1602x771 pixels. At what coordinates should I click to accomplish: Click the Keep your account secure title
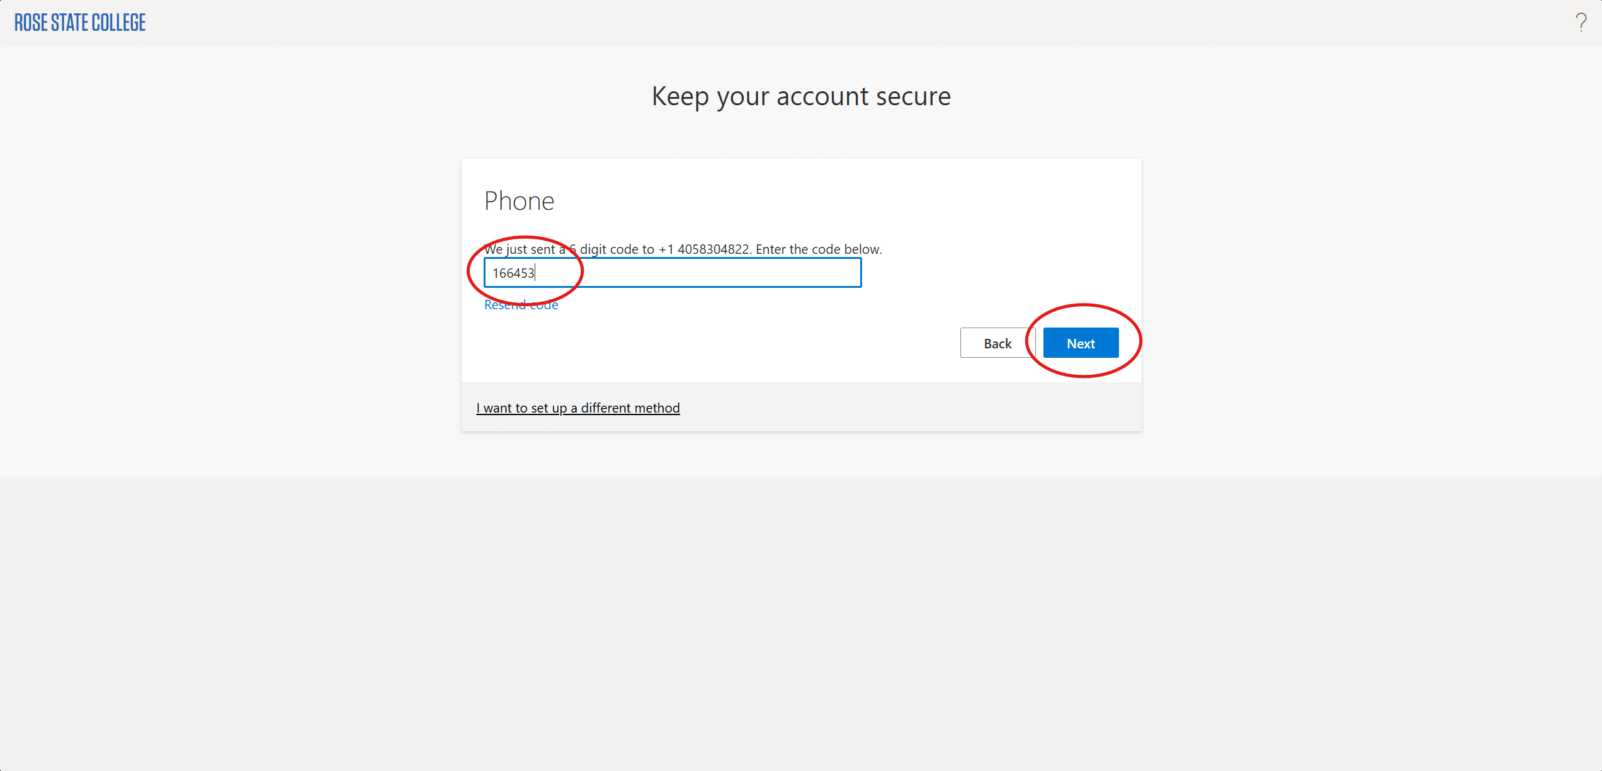pyautogui.click(x=801, y=96)
